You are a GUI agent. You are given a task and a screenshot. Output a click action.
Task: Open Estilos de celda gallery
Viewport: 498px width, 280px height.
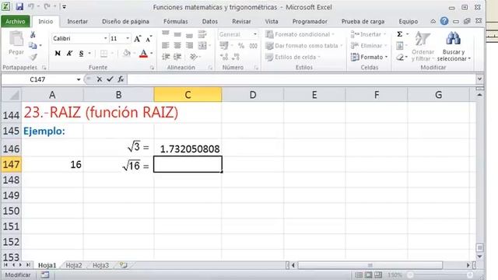pos(293,57)
